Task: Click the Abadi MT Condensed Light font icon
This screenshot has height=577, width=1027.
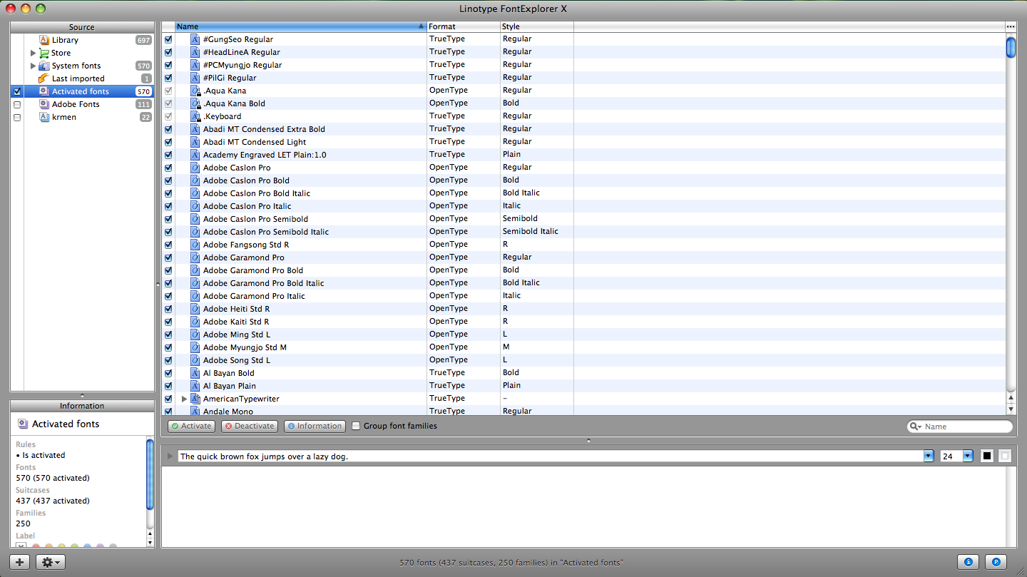Action: point(195,142)
